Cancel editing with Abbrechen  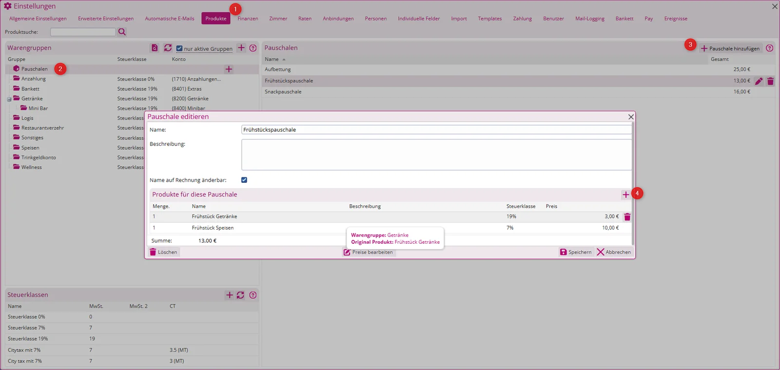coord(614,252)
